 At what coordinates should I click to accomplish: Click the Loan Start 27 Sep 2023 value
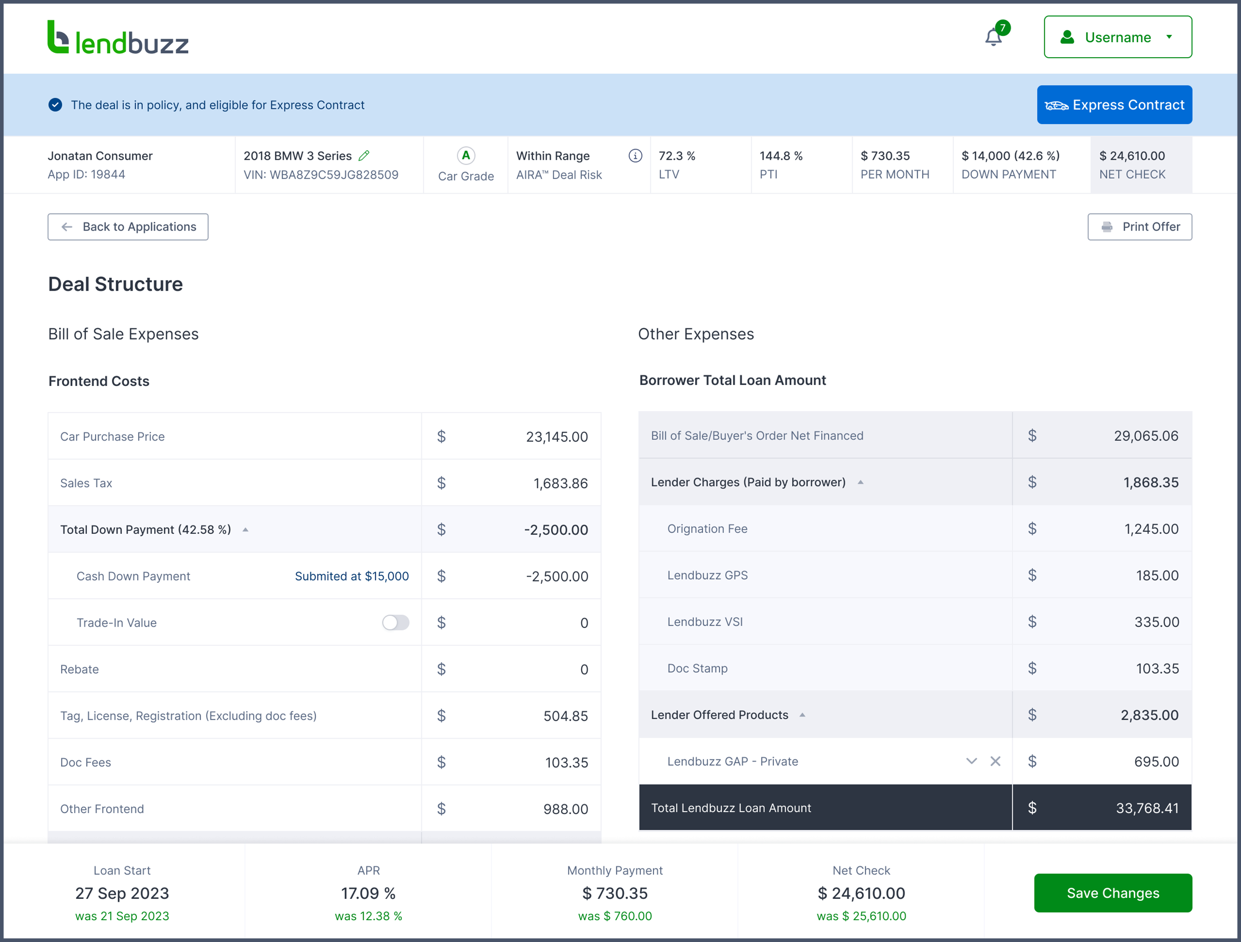tap(122, 893)
